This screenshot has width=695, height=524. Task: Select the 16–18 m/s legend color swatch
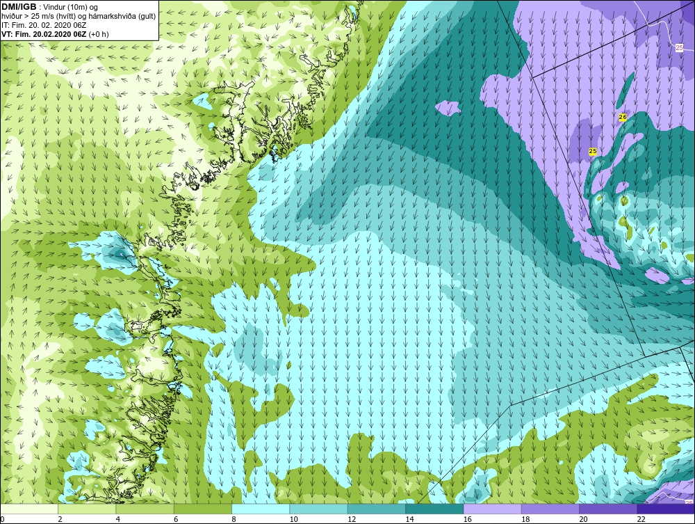[x=492, y=509]
